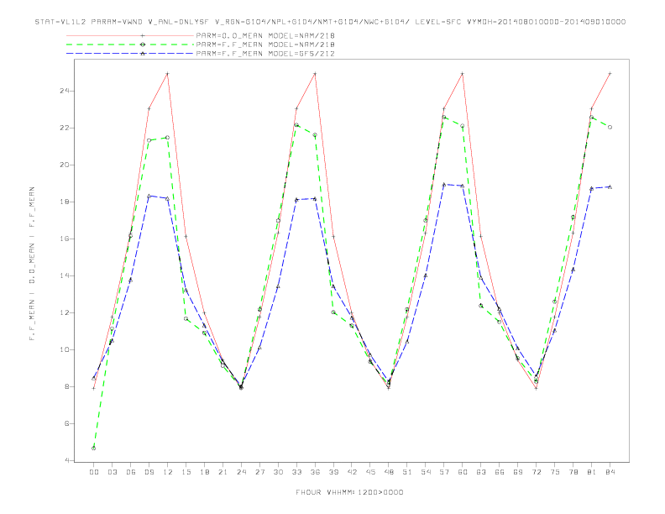Click y-axis tick label 24
This screenshot has height=514, width=665.
(65, 91)
